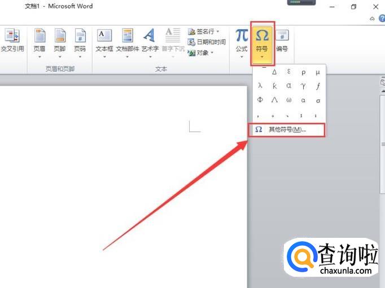Expand the Equation (公式) dropdown arrow
The image size is (385, 288).
click(242, 57)
